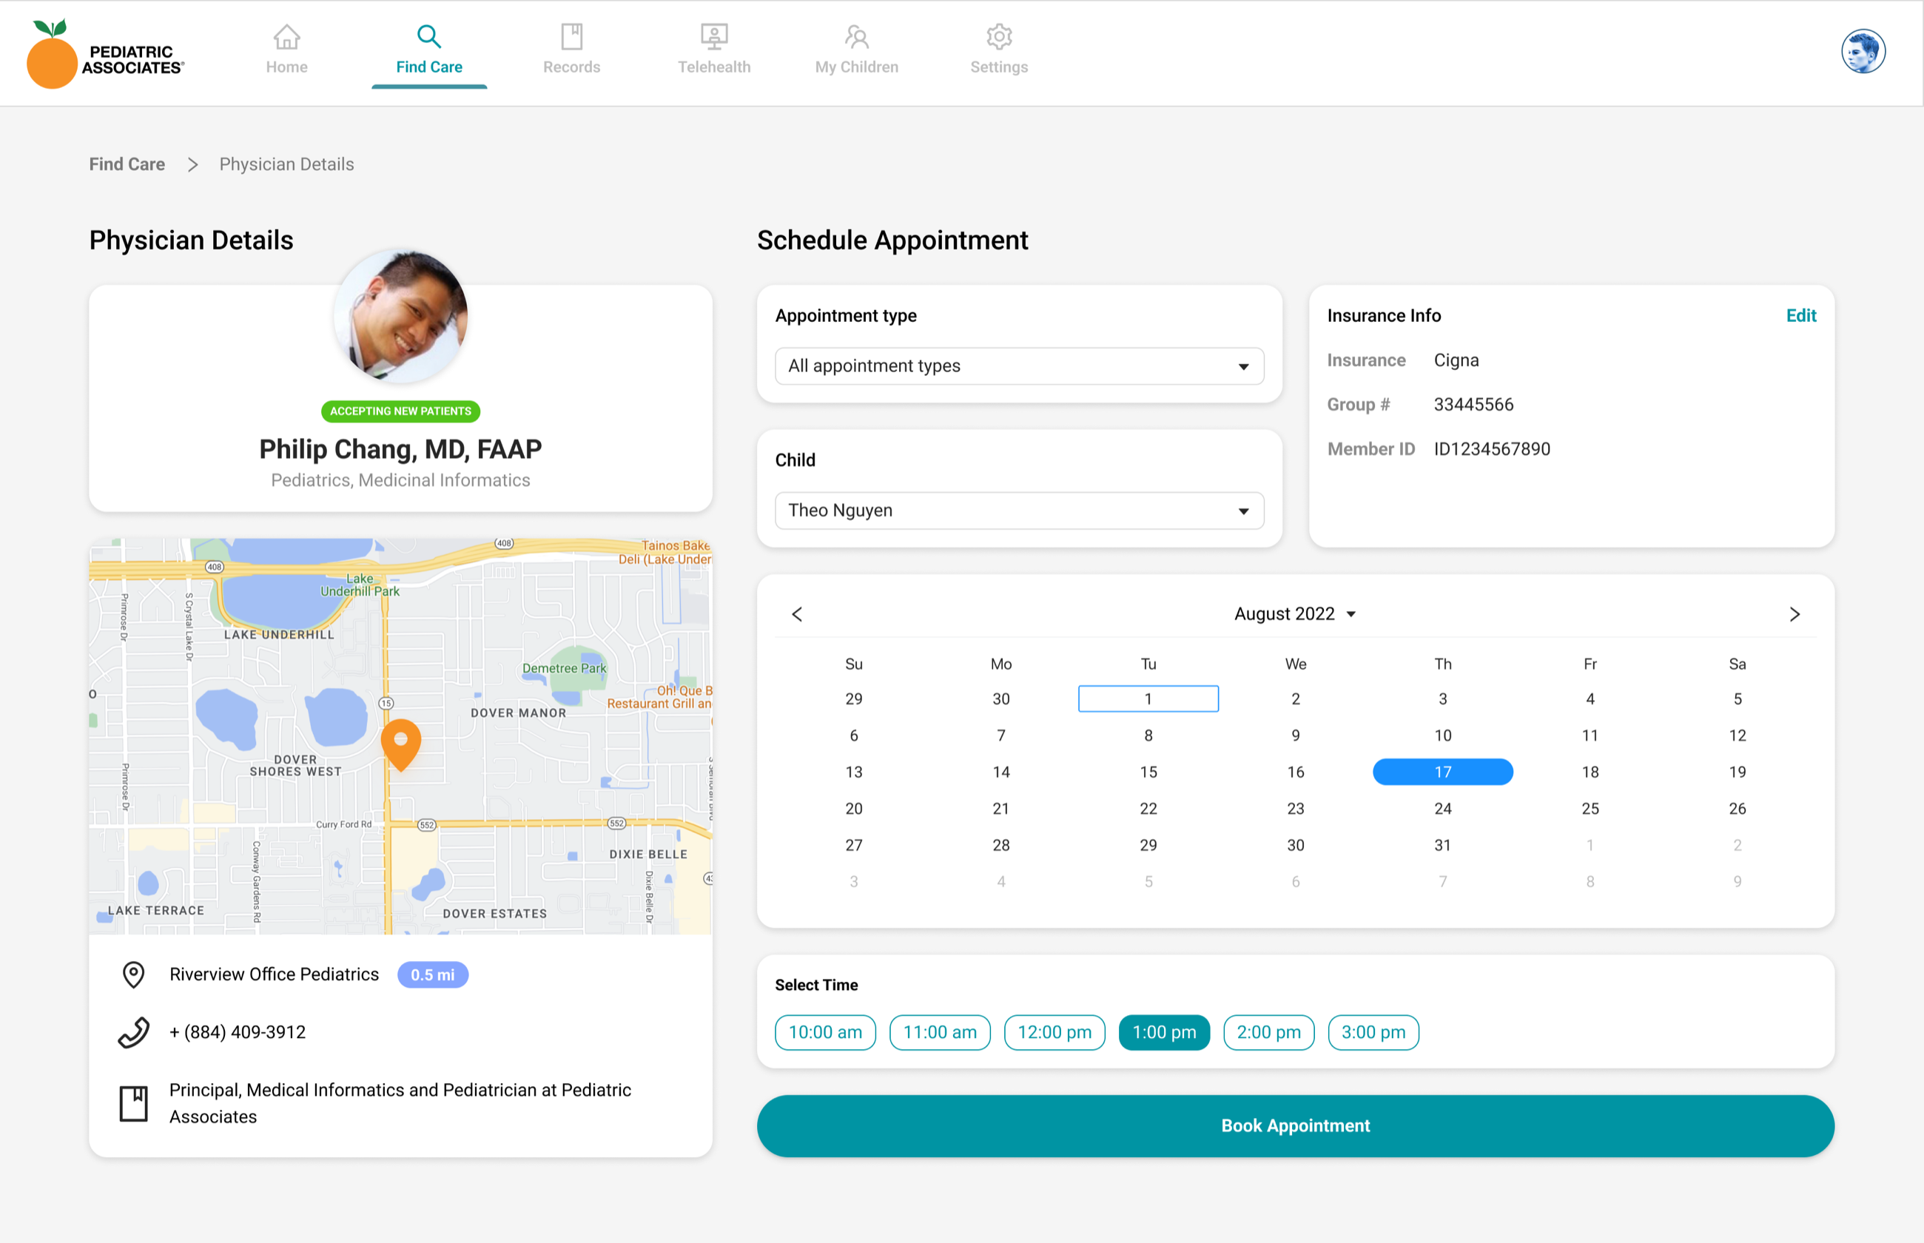1924x1243 pixels.
Task: Click the 0.5 mi distance badge
Action: [x=433, y=974]
